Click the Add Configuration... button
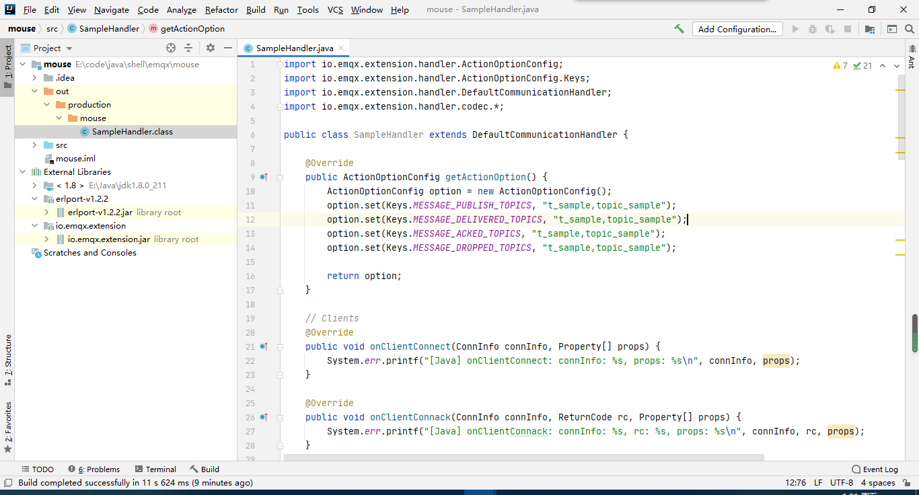919x495 pixels. coord(737,29)
